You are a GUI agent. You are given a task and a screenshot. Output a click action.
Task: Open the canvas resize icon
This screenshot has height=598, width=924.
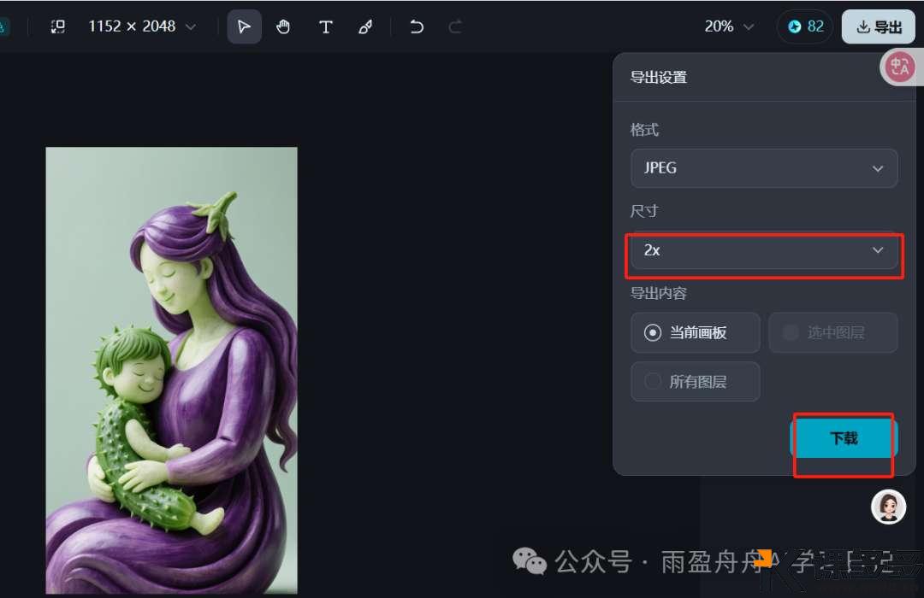click(57, 26)
